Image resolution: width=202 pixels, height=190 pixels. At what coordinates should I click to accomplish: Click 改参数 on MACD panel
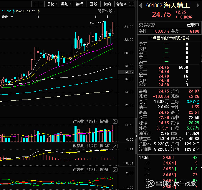tap(78, 146)
